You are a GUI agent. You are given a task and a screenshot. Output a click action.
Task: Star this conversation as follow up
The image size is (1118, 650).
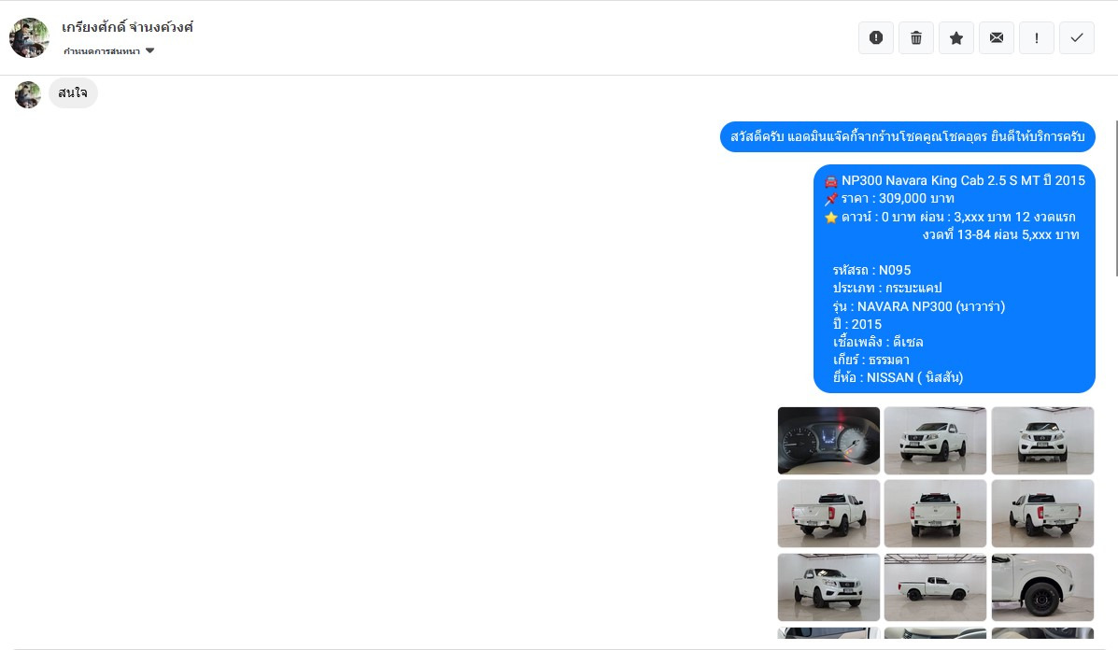click(956, 37)
